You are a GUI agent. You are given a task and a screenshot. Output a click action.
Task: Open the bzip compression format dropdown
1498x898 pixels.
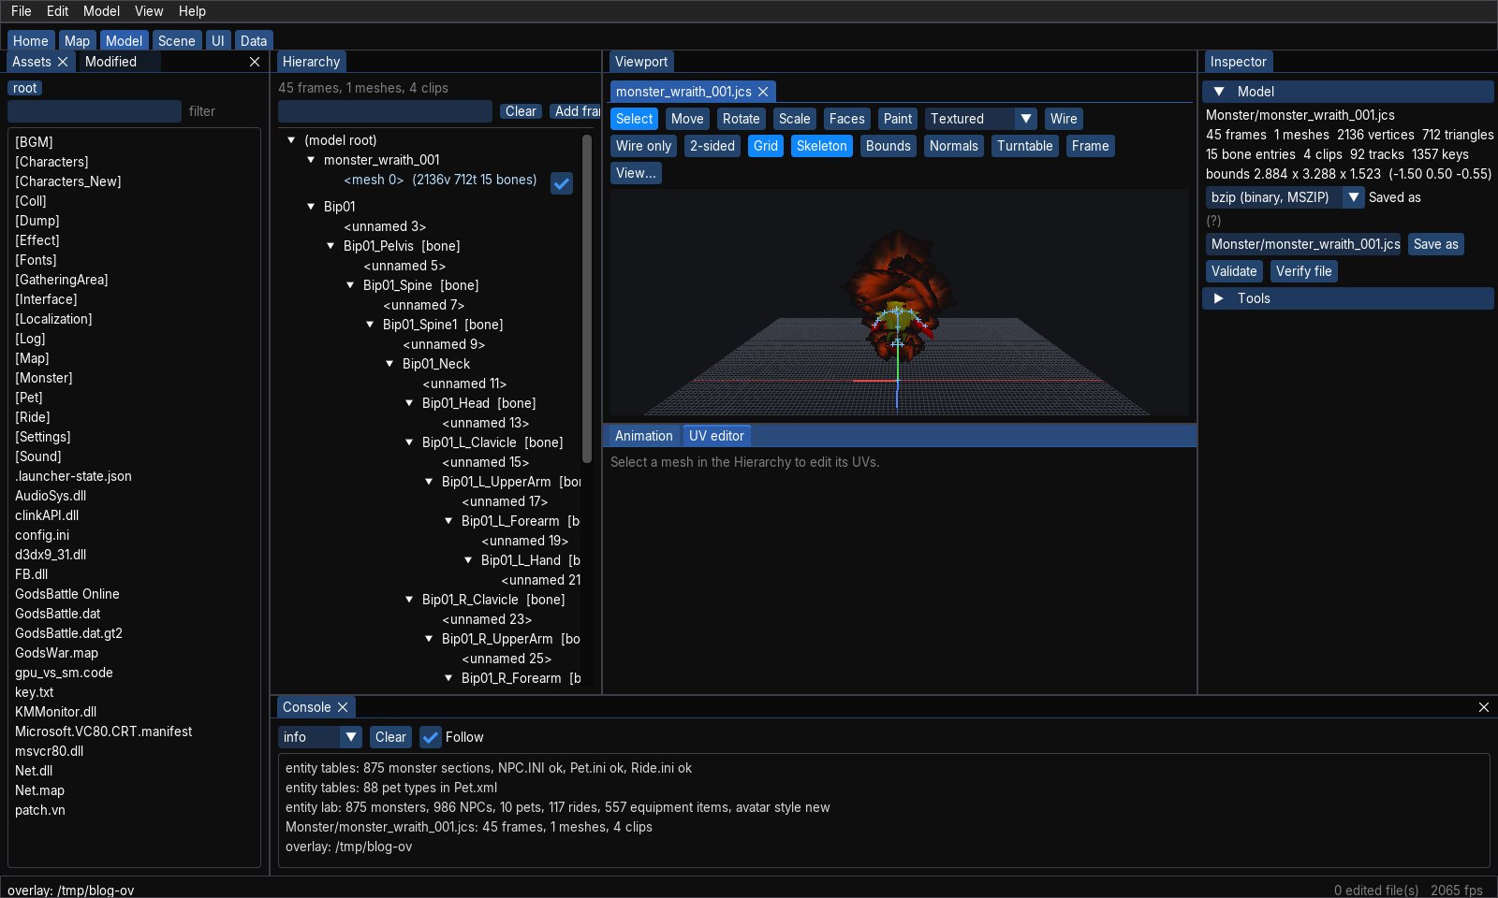1285,197
